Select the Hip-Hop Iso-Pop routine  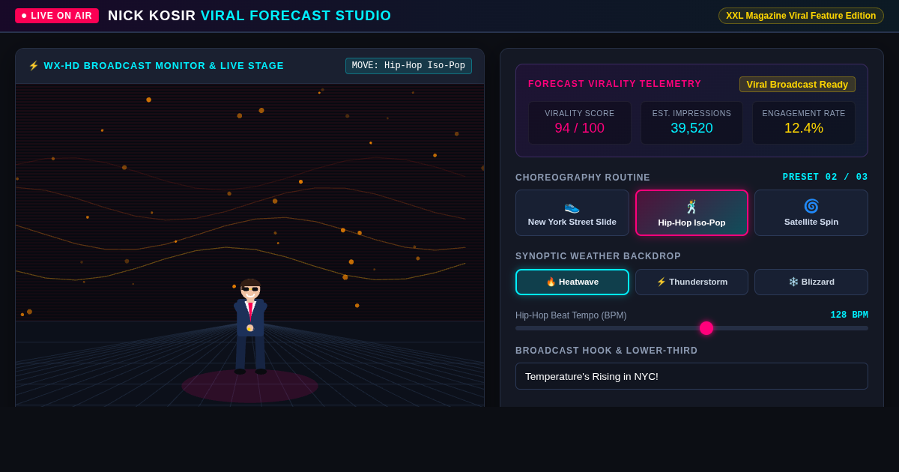tap(691, 213)
